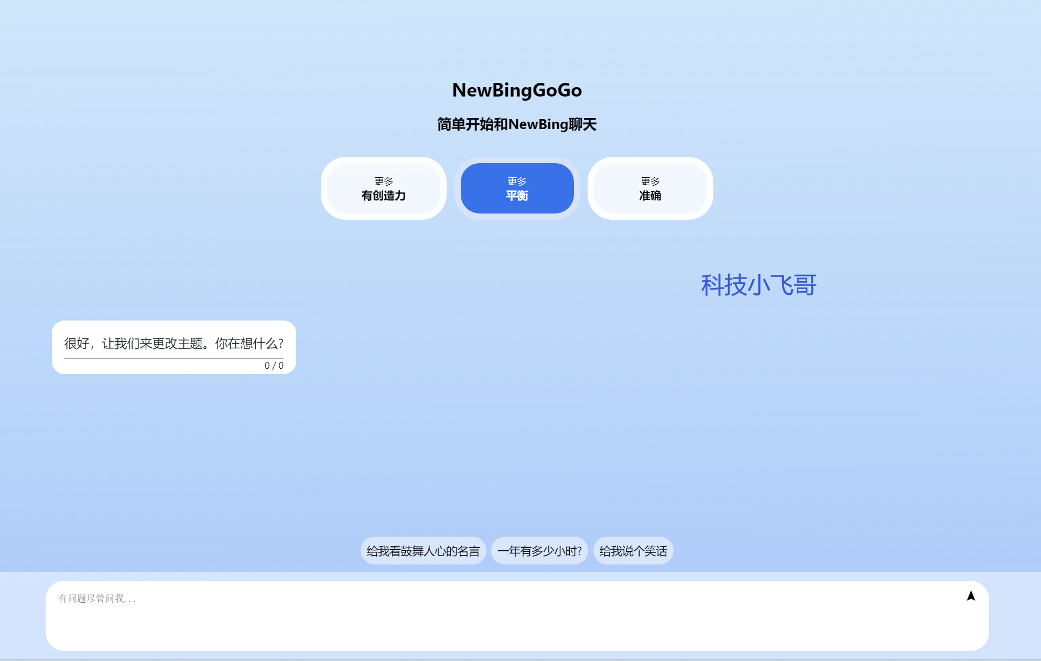Choose suggestion 一年有多少小时?
This screenshot has height=661, width=1041.
coord(539,551)
